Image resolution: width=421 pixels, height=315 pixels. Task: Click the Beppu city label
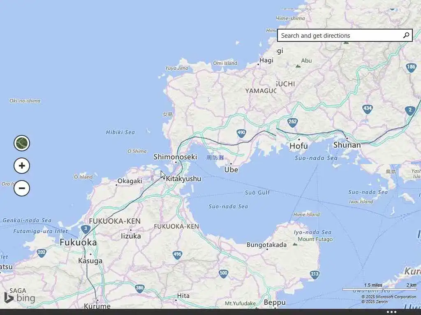(x=275, y=303)
